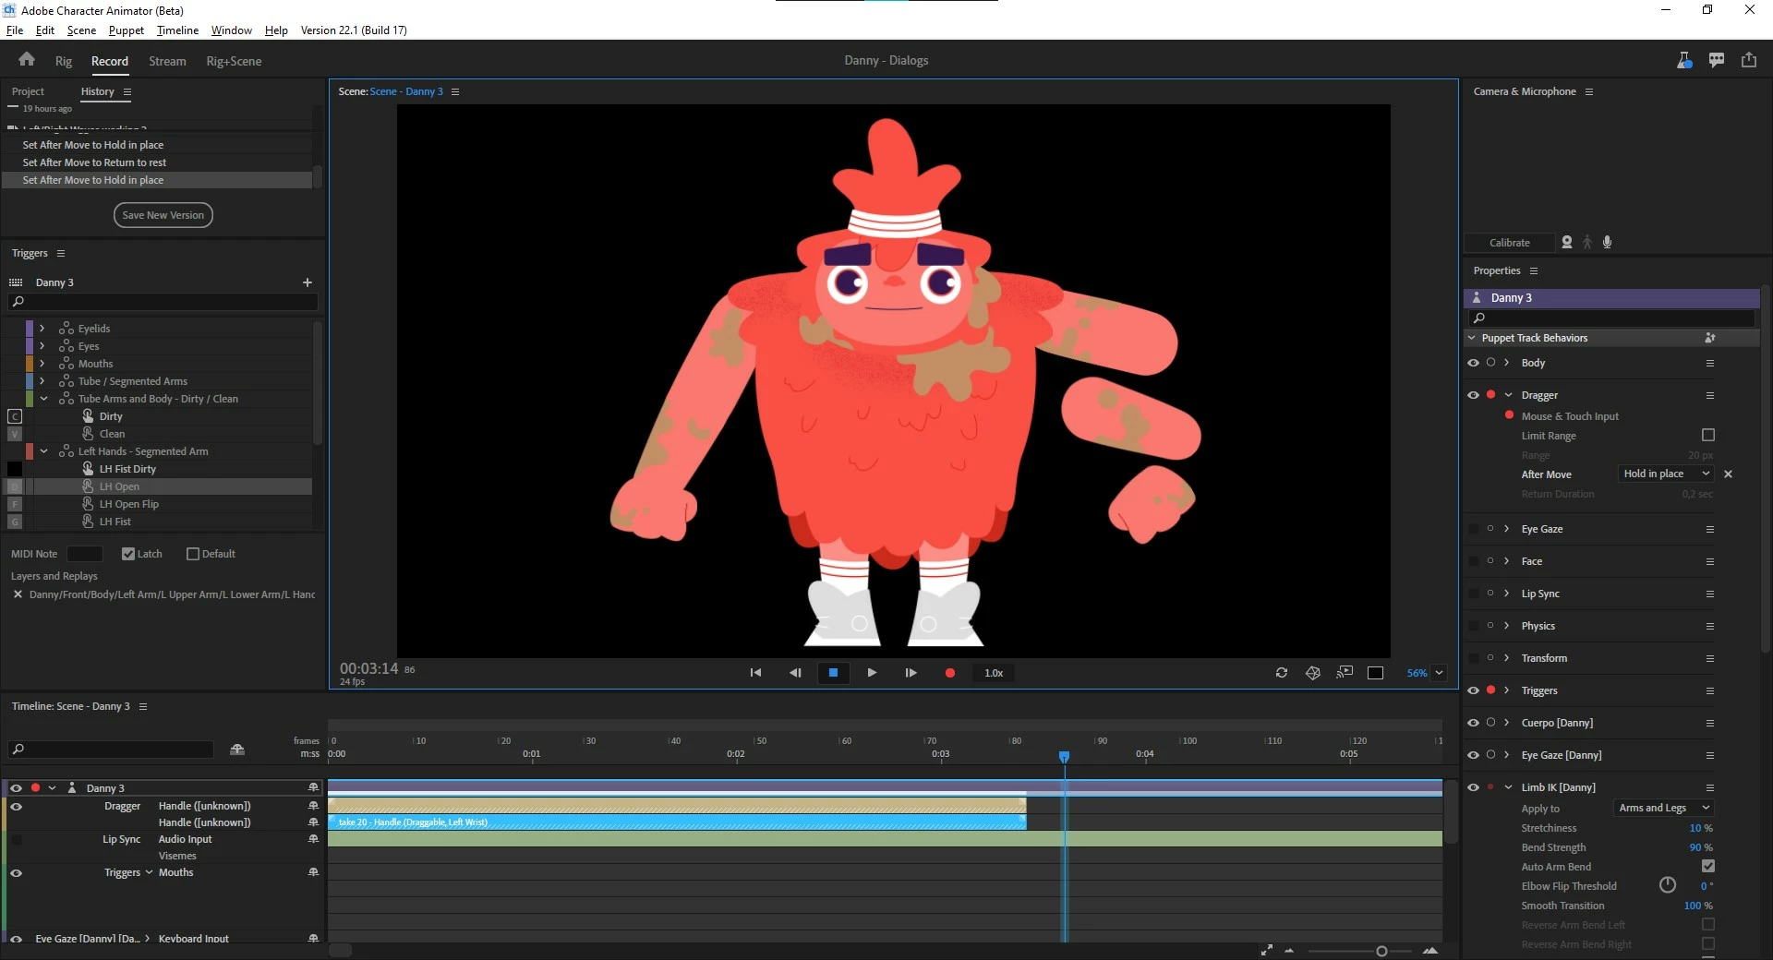This screenshot has width=1773, height=960.
Task: Open the Triggers panel menu
Action: tap(61, 253)
